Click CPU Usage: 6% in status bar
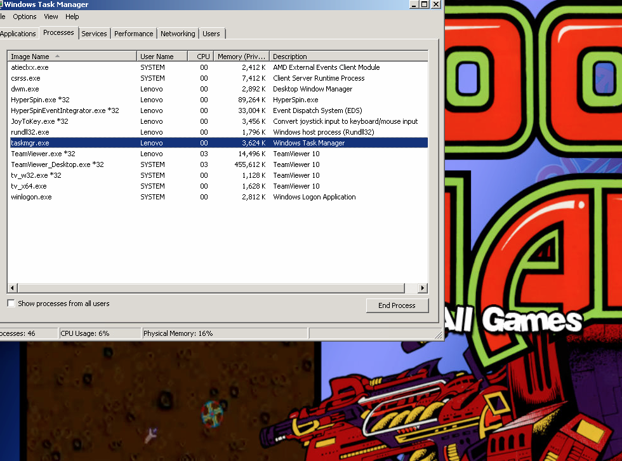This screenshot has width=622, height=461. coord(85,333)
